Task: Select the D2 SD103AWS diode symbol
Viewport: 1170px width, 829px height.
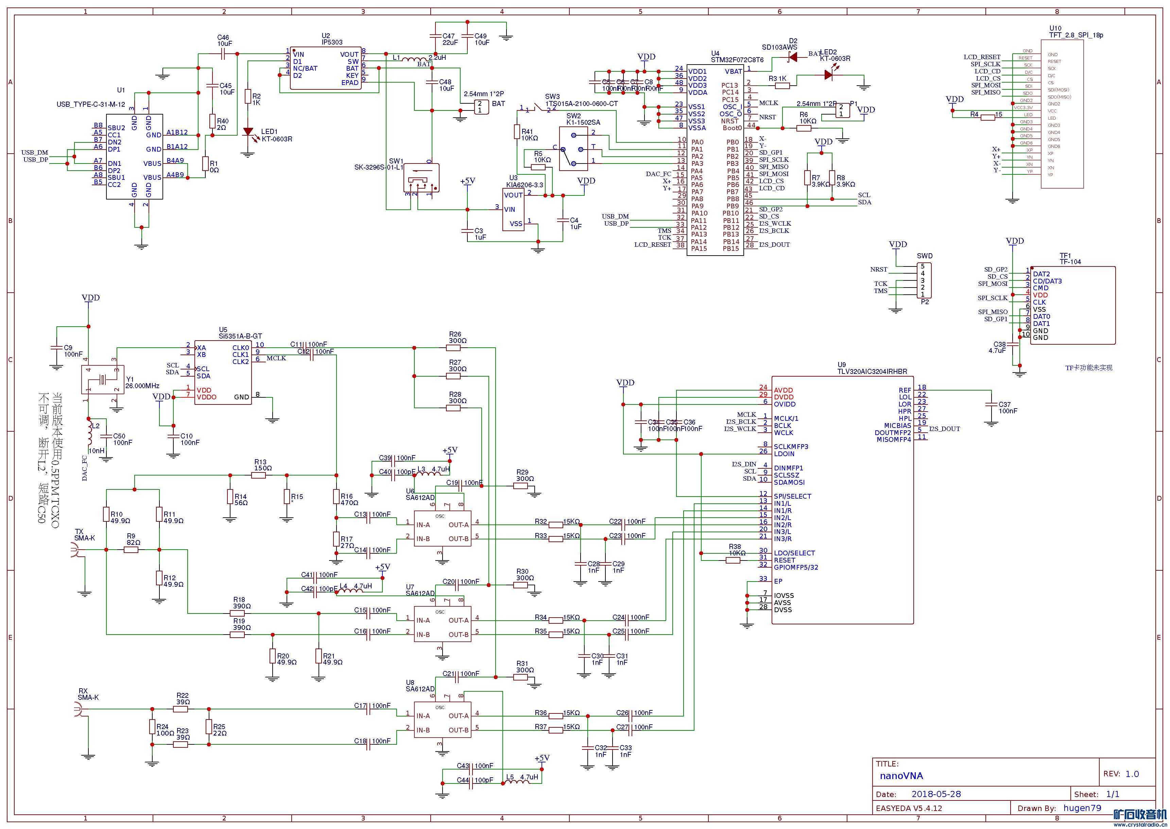Action: [x=793, y=57]
